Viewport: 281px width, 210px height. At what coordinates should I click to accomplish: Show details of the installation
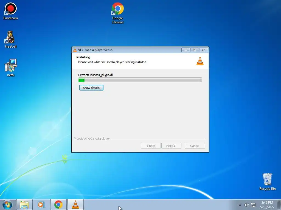pyautogui.click(x=91, y=88)
